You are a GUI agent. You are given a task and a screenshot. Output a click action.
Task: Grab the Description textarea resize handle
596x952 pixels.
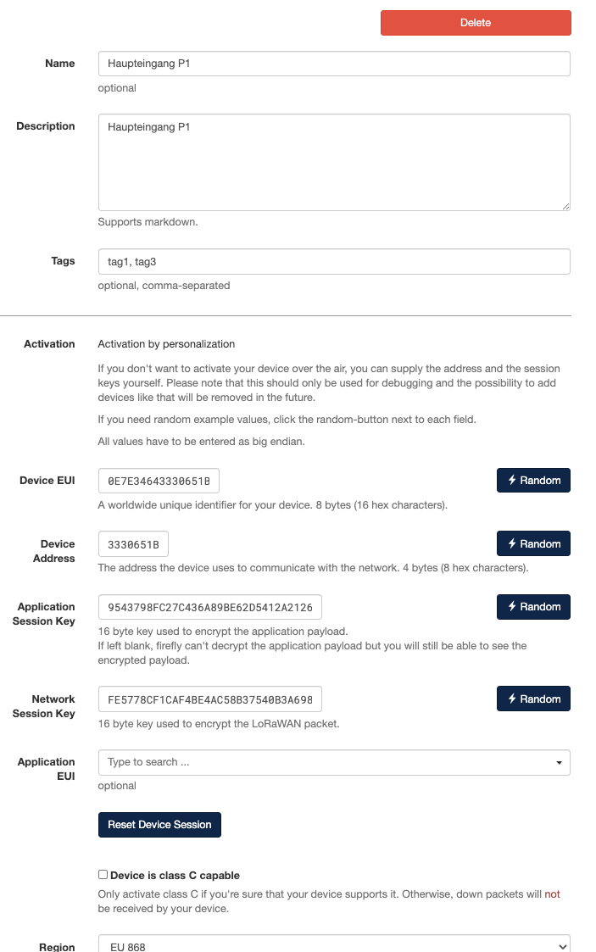point(565,205)
